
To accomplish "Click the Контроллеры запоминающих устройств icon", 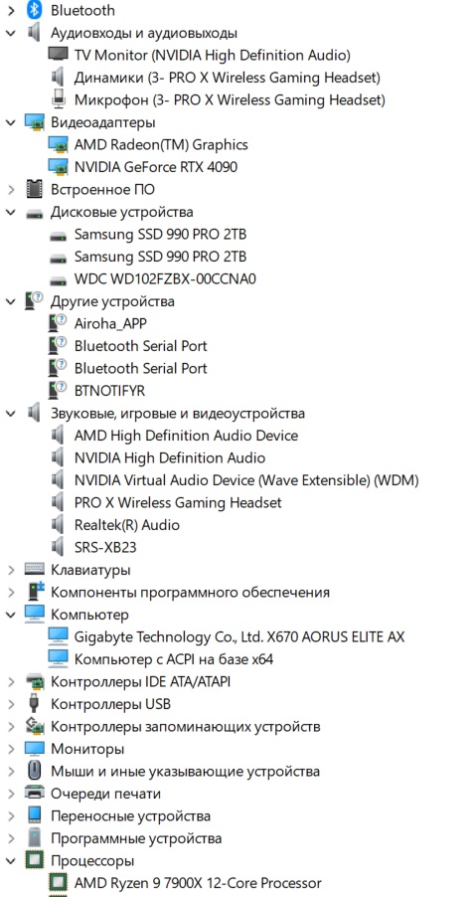I will pyautogui.click(x=35, y=726).
